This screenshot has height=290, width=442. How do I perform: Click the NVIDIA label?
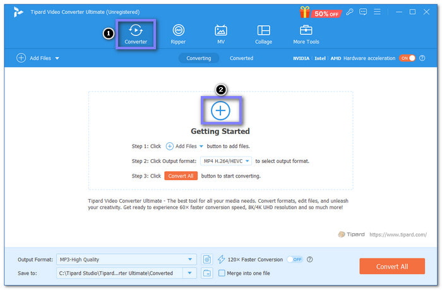click(x=301, y=58)
